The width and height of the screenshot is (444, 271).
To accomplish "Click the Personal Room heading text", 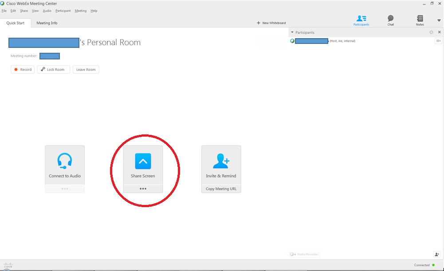I will pos(111,43).
